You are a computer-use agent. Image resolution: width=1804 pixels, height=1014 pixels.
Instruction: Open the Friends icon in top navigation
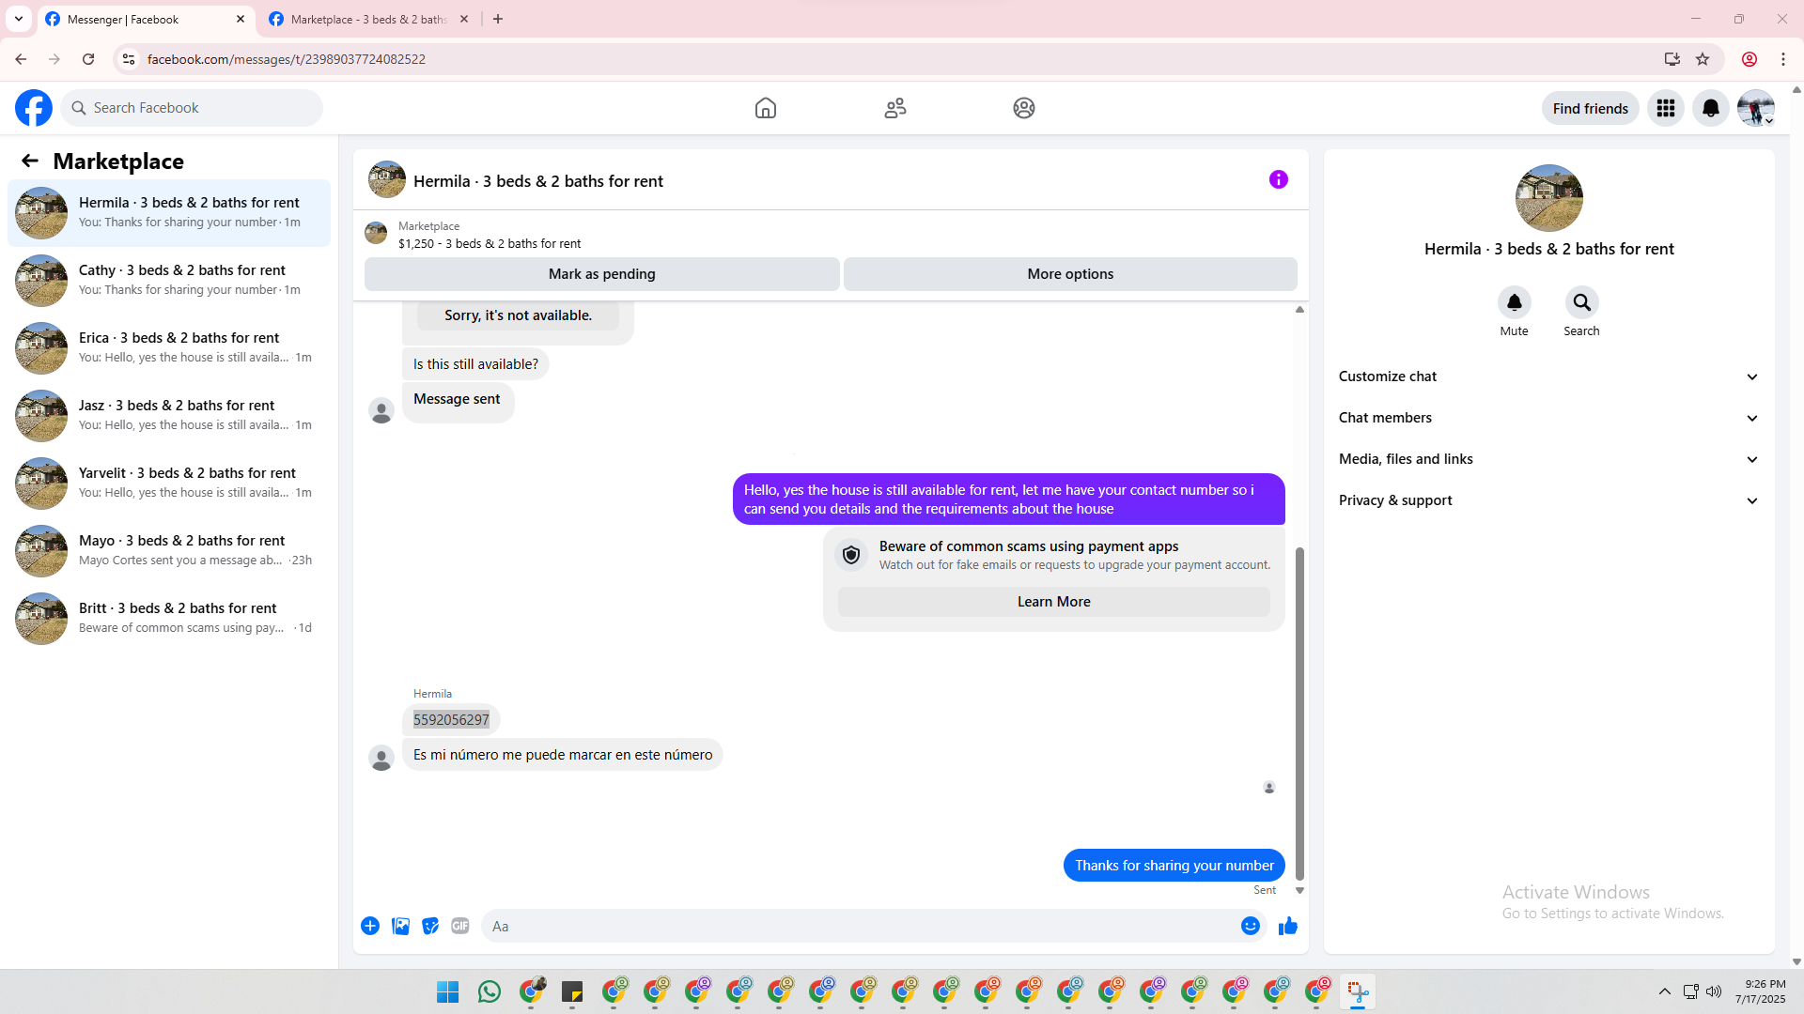tap(895, 108)
